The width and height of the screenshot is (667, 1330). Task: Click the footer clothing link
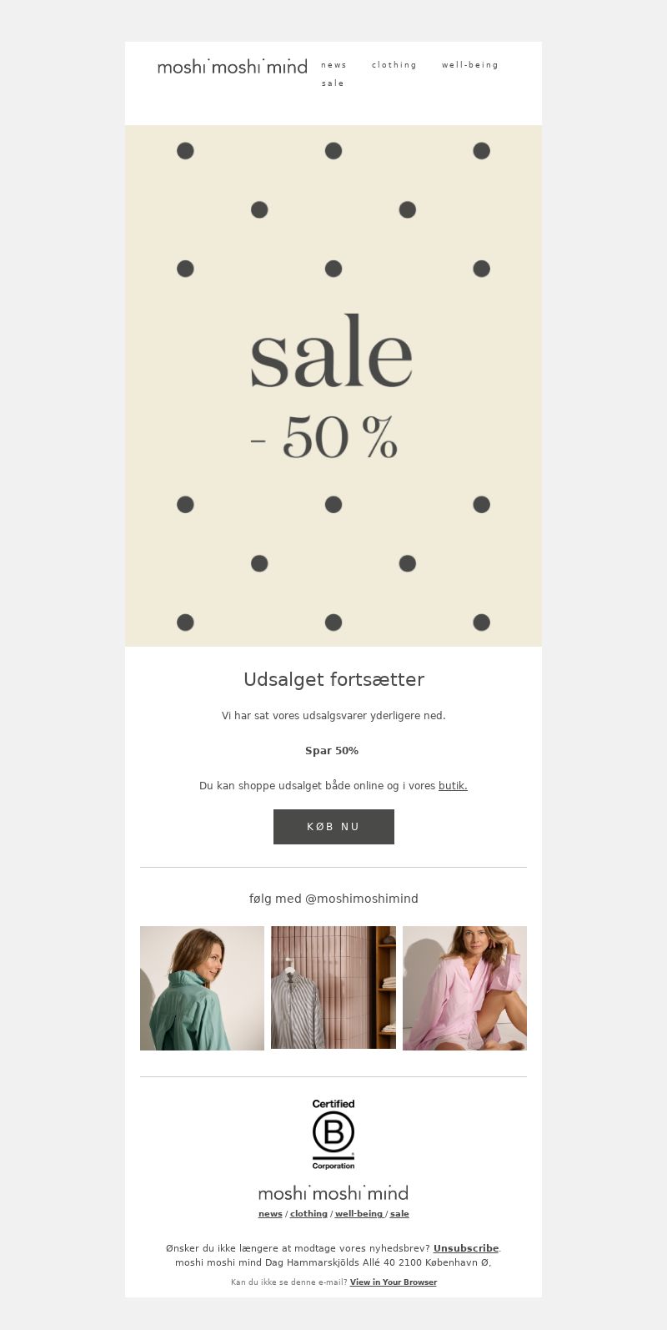click(x=308, y=1214)
